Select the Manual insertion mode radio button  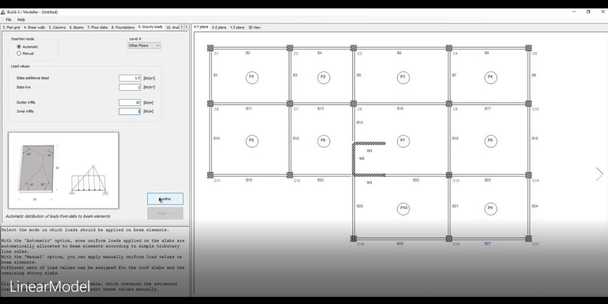tap(19, 53)
